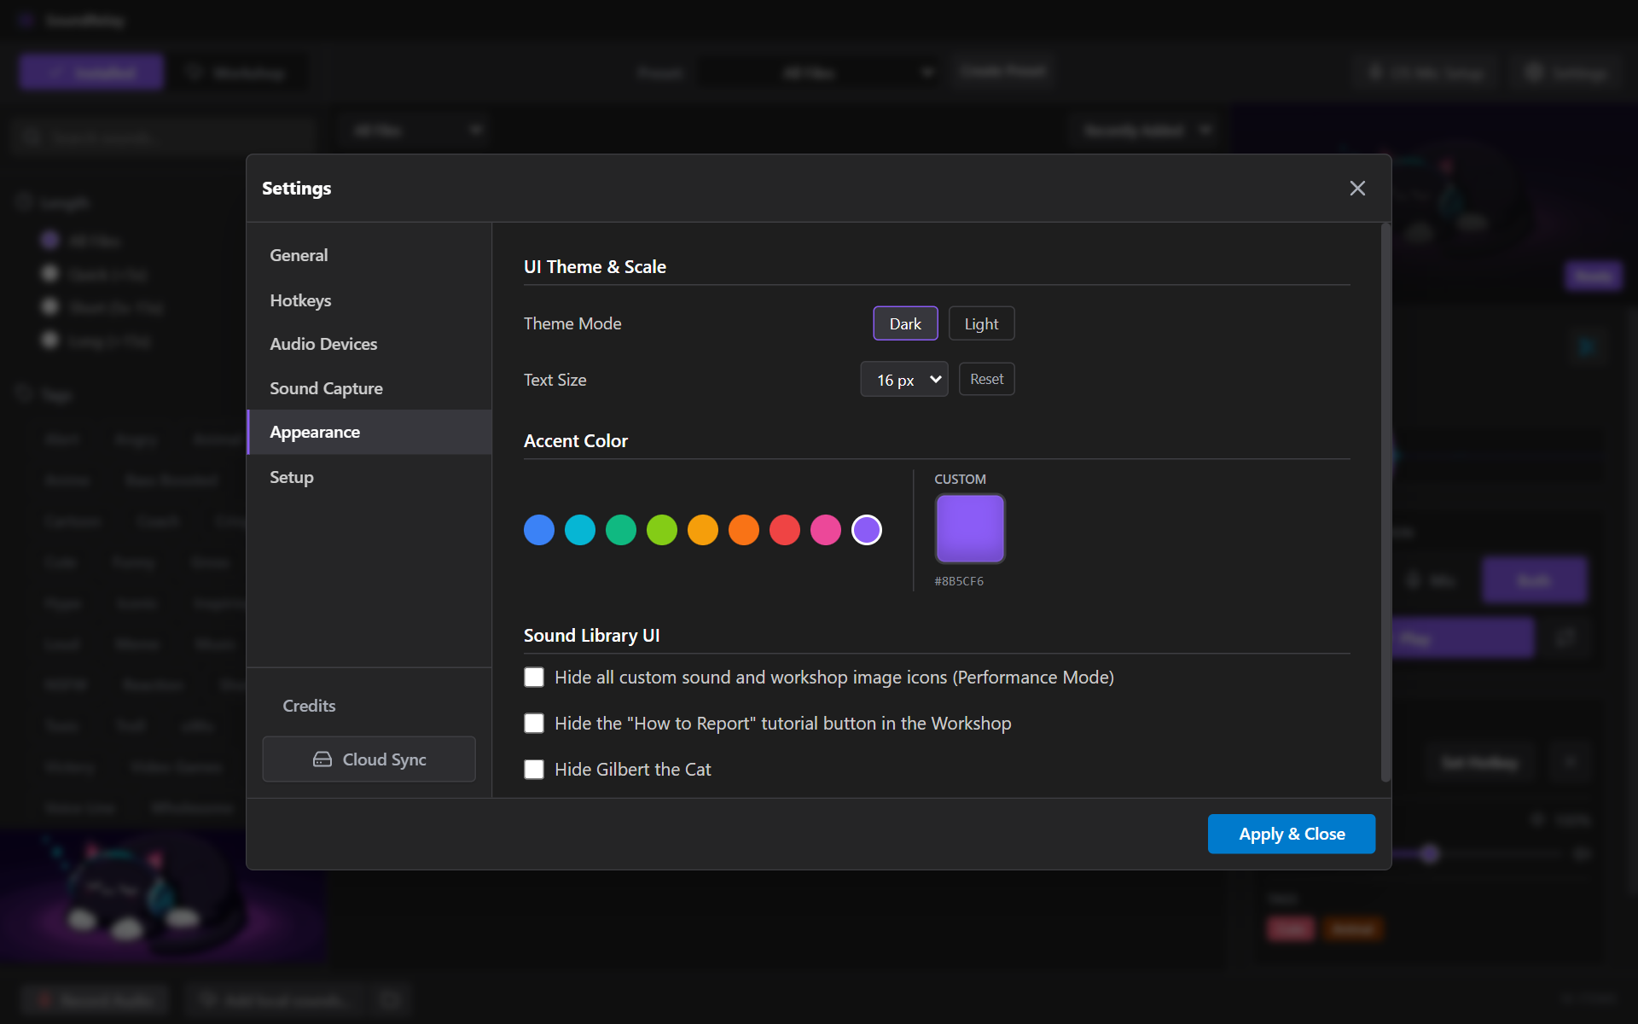1638x1024 pixels.
Task: Pick the blue accent color
Action: tap(539, 530)
